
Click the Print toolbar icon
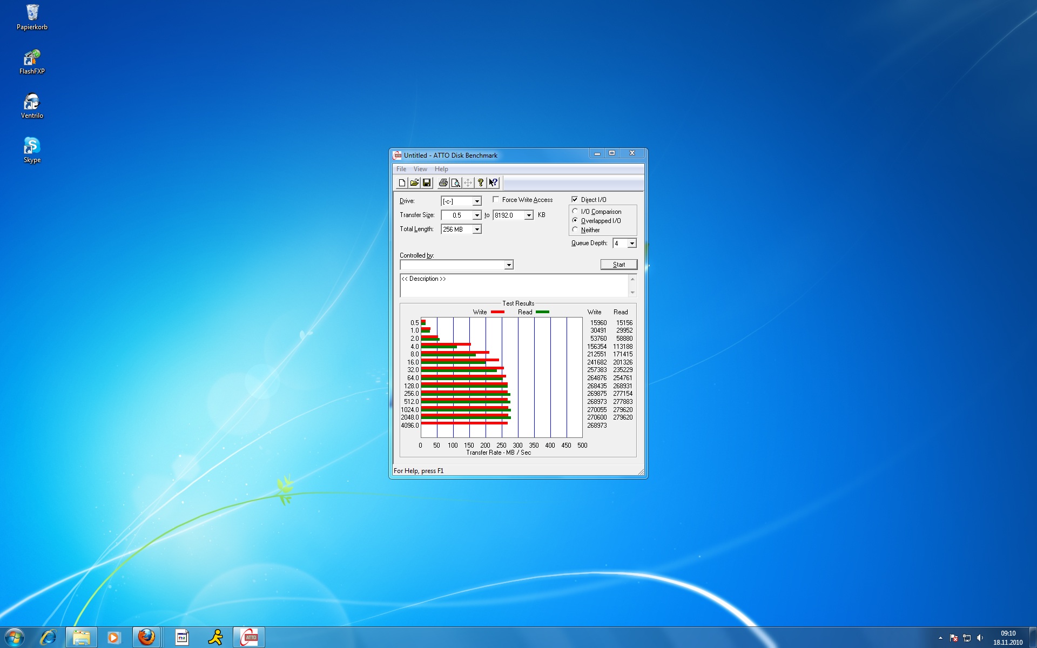coord(443,183)
